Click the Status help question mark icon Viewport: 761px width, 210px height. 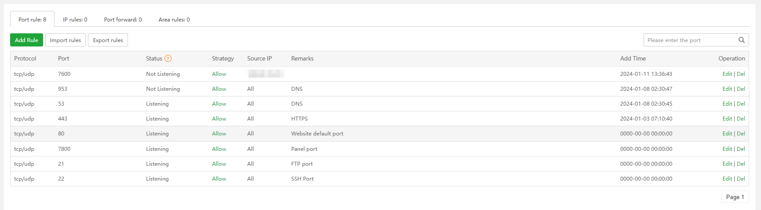tap(168, 58)
